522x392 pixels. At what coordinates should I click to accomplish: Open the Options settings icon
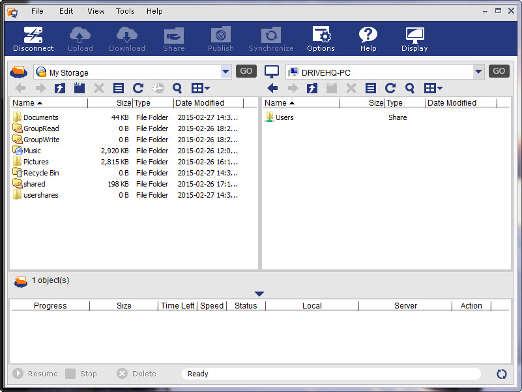321,39
